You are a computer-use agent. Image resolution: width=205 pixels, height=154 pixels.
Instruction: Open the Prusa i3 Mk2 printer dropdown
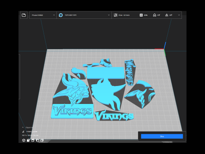(43, 15)
